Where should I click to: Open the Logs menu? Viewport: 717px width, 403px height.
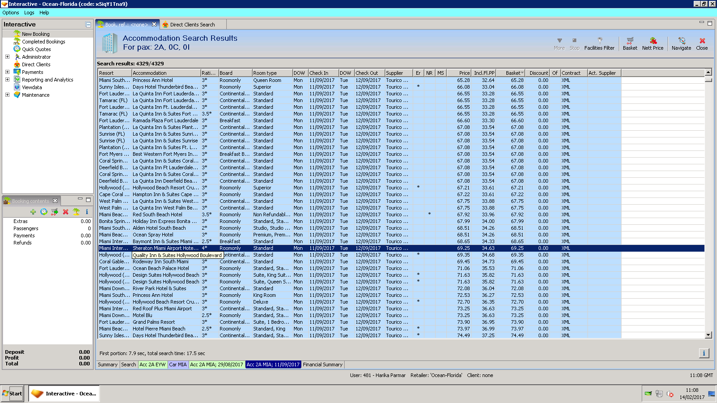click(x=29, y=13)
